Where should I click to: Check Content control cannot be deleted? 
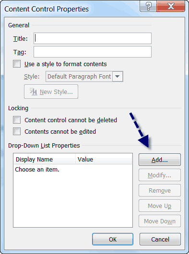(x=17, y=120)
